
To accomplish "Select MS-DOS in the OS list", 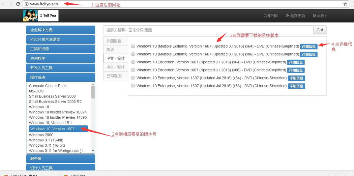I will click(36, 91).
